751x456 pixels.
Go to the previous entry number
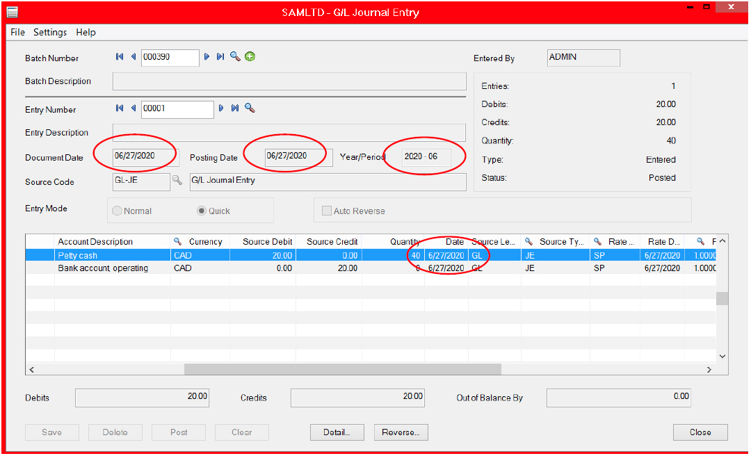click(x=134, y=108)
